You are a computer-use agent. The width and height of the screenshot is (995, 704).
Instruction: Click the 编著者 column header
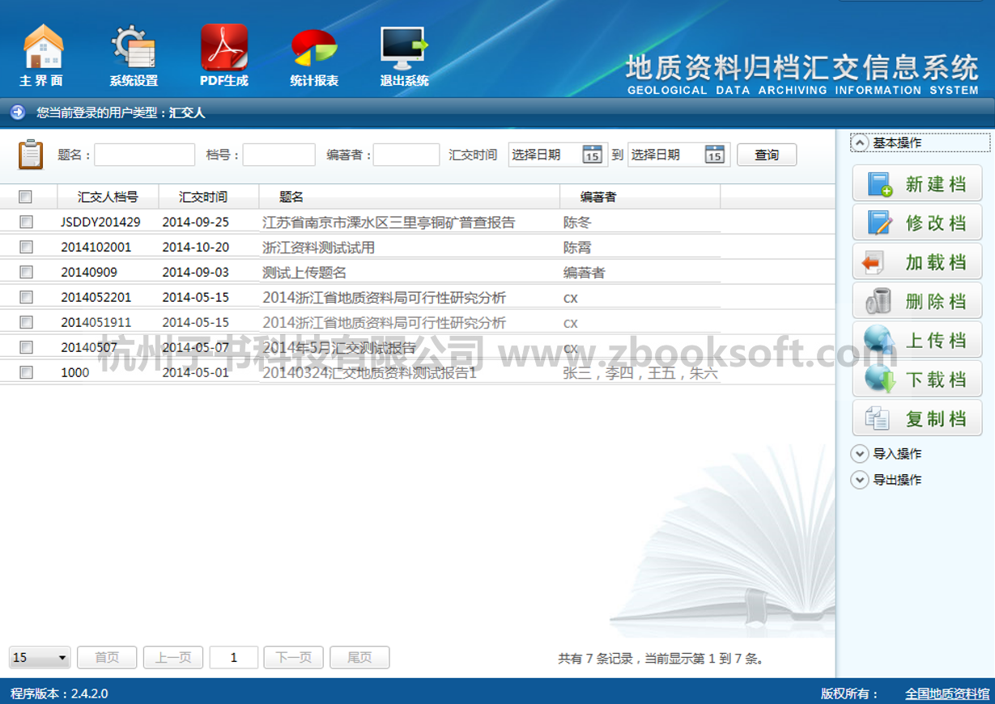point(640,197)
